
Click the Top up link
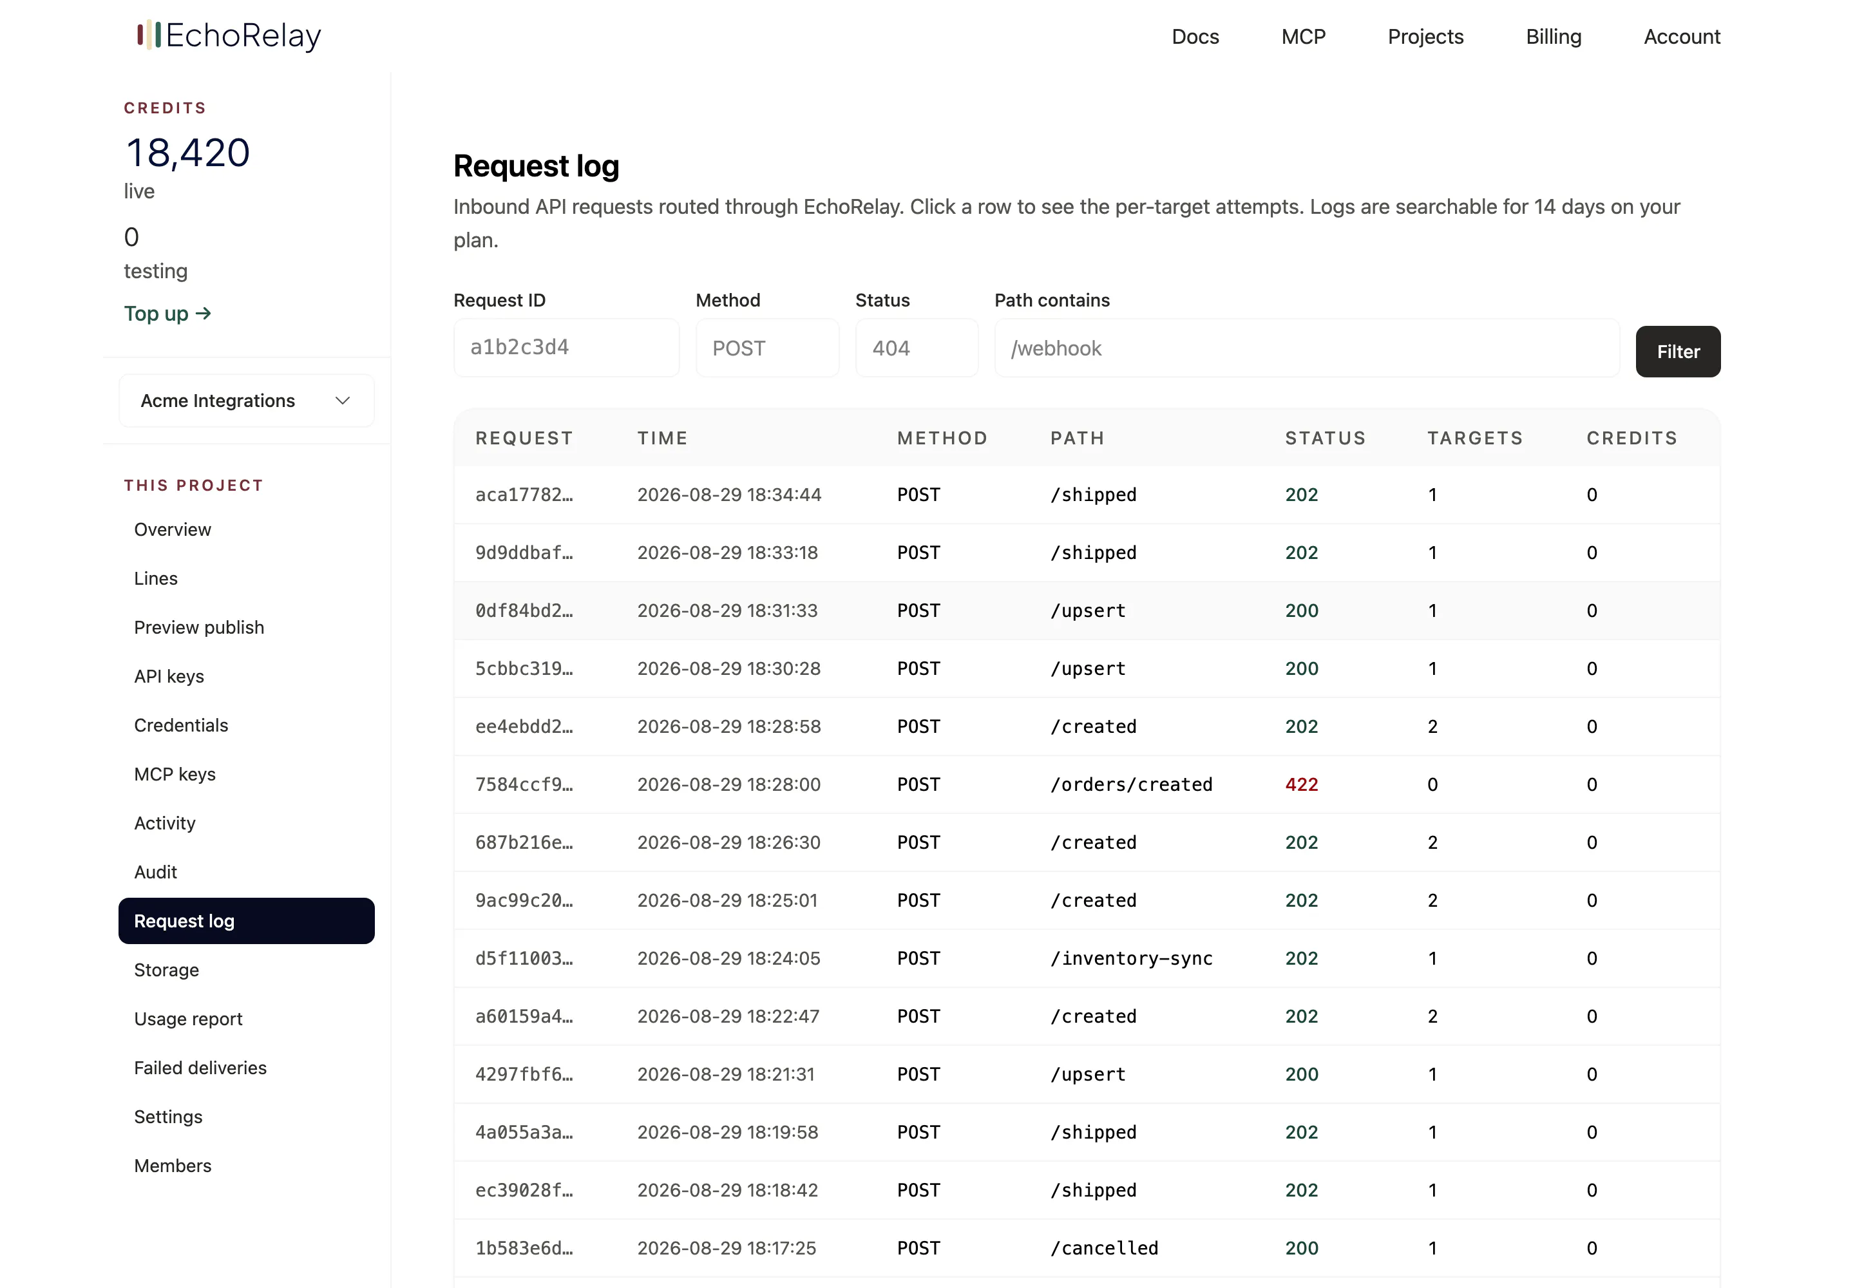[167, 313]
